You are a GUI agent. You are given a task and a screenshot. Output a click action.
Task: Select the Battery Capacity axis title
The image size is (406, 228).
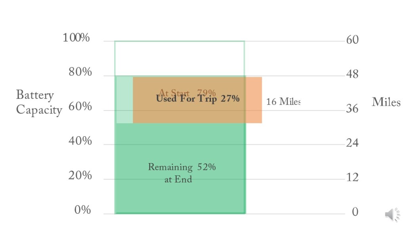click(x=39, y=102)
